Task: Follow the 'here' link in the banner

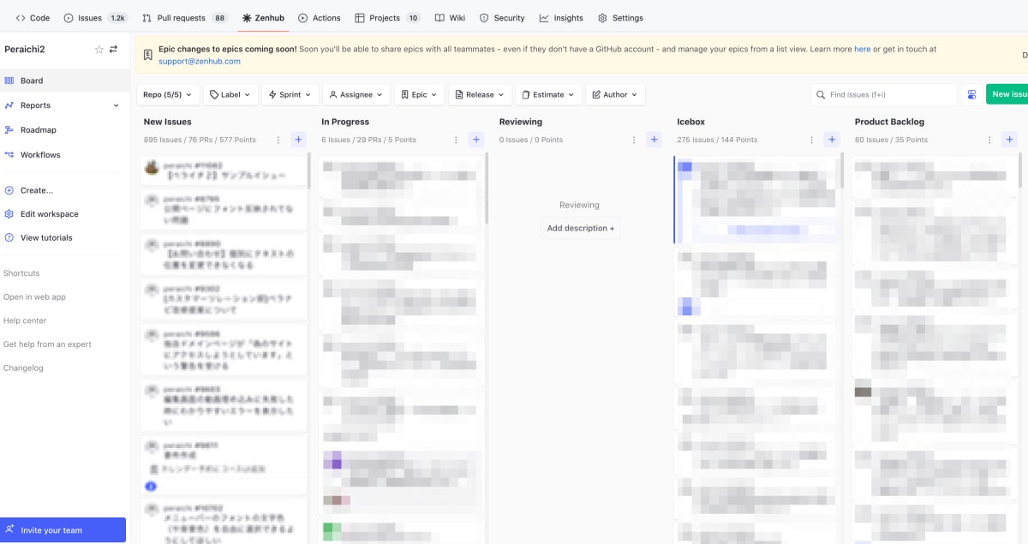Action: (x=862, y=50)
